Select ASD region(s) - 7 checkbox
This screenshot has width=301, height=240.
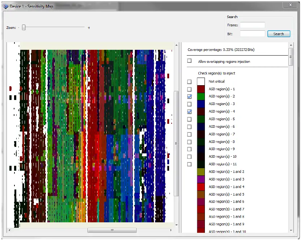(x=189, y=134)
